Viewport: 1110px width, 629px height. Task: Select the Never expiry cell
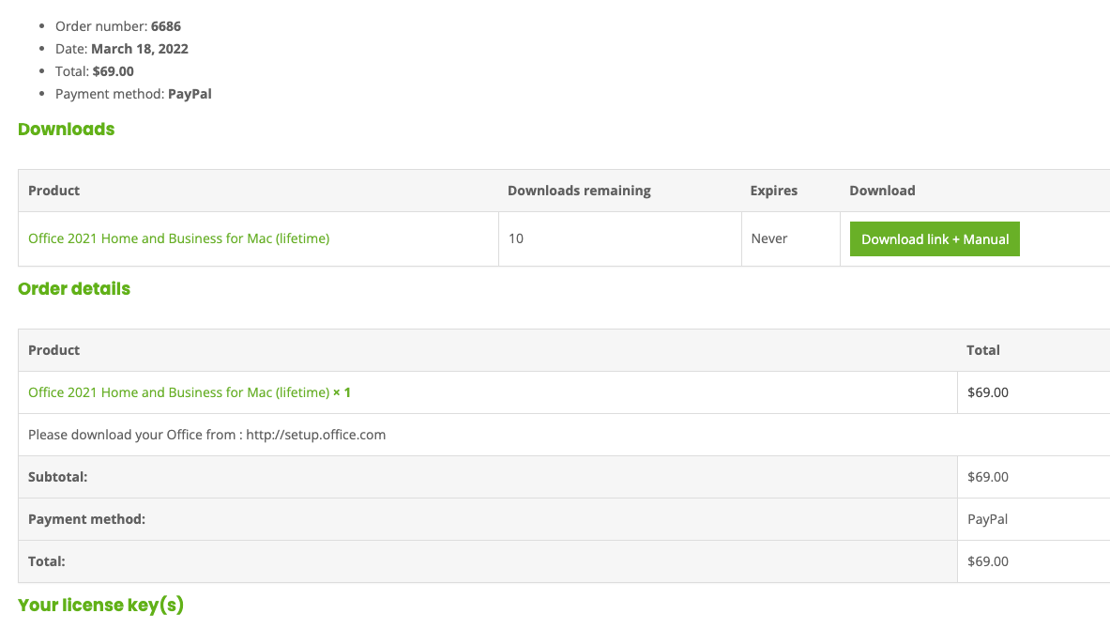pos(769,238)
